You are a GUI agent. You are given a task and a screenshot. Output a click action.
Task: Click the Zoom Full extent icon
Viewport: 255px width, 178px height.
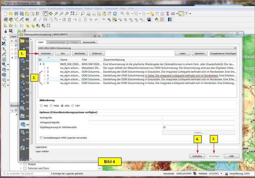72,14
